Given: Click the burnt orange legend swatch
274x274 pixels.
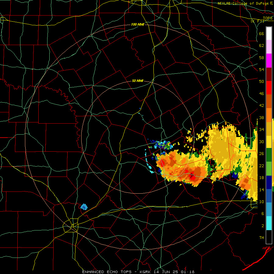Looking at the screenshot, I should tap(269, 101).
